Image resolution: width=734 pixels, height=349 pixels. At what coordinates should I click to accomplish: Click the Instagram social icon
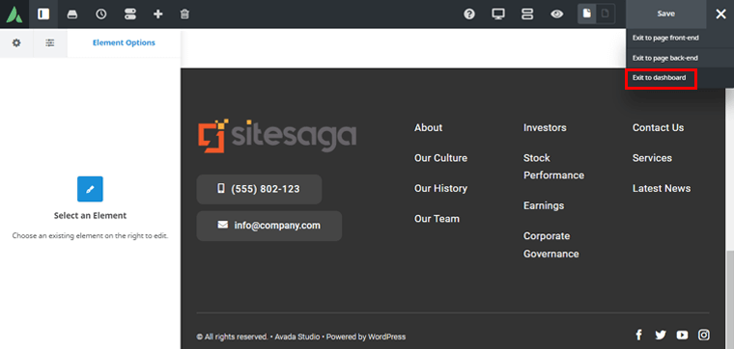704,335
